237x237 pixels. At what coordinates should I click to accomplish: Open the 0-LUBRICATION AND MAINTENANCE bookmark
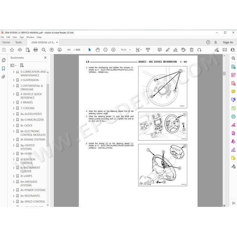pyautogui.click(x=33, y=73)
